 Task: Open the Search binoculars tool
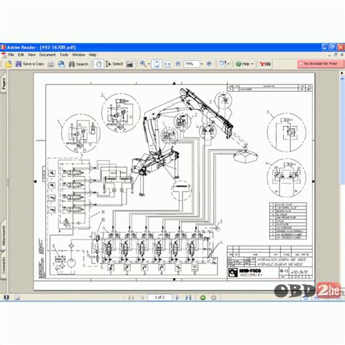79,64
